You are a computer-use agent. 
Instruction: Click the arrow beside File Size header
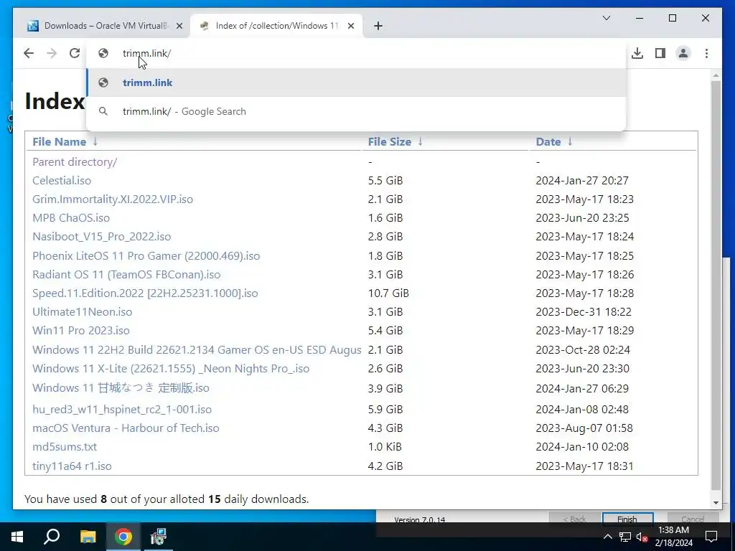point(420,141)
